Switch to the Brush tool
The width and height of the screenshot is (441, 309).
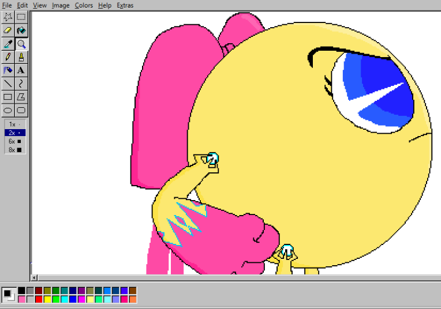pyautogui.click(x=21, y=57)
